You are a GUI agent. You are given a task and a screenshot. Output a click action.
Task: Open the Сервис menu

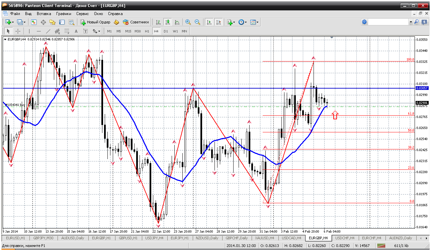pyautogui.click(x=83, y=14)
